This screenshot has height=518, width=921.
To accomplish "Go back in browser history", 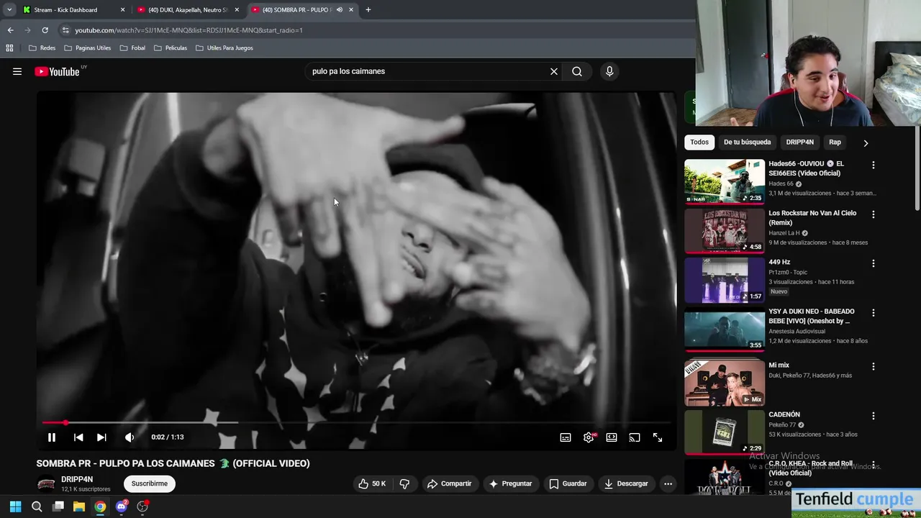I will pos(10,30).
